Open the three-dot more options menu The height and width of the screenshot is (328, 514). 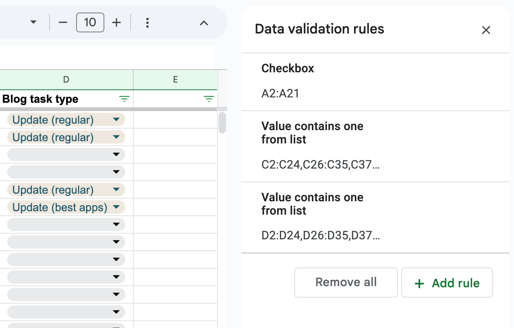coord(147,23)
